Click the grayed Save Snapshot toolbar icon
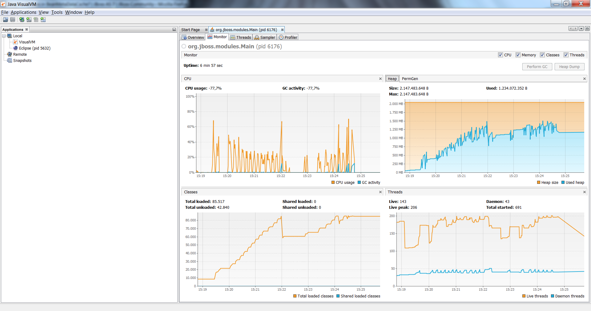This screenshot has width=591, height=311. (13, 20)
